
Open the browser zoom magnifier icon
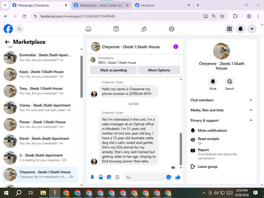tap(214, 16)
